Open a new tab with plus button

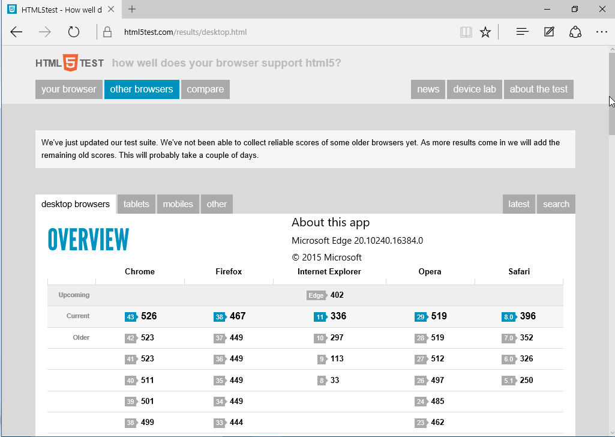(132, 9)
